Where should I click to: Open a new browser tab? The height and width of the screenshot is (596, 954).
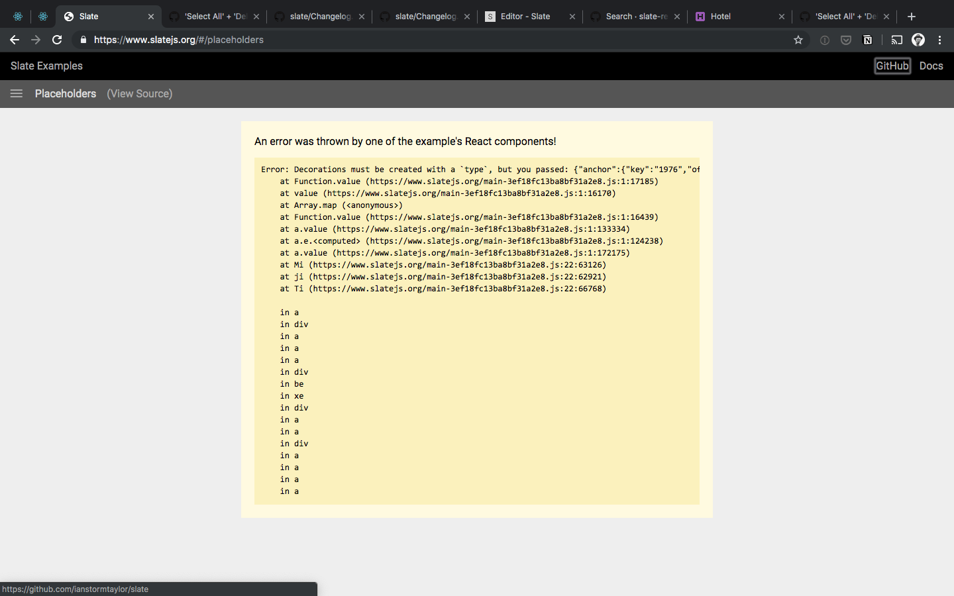(912, 17)
